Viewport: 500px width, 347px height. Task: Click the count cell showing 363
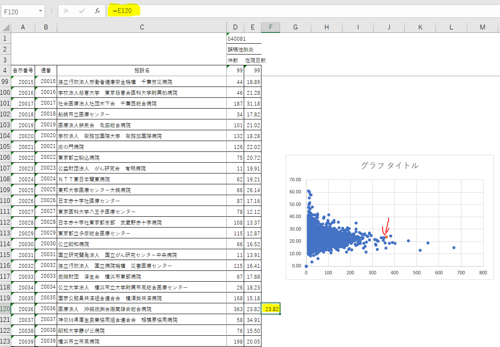click(x=235, y=309)
